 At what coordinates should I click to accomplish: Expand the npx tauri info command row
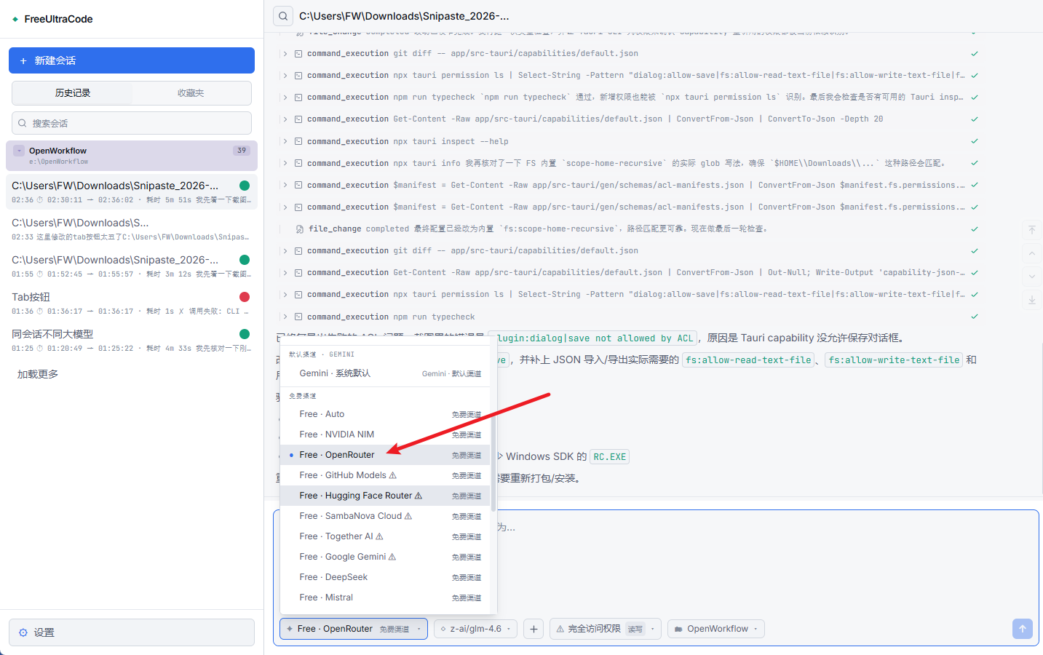pyautogui.click(x=285, y=163)
